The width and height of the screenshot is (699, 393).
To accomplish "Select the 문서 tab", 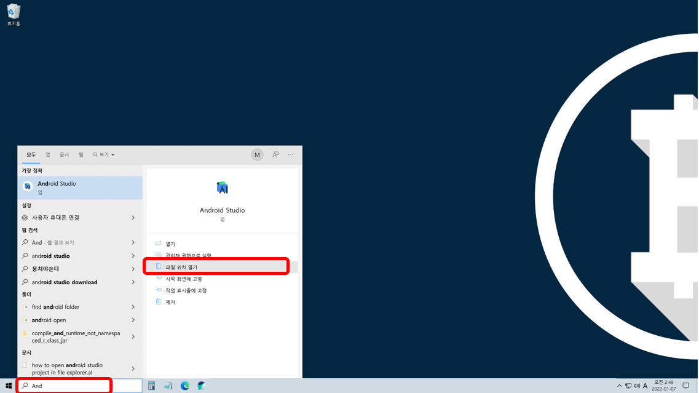I will pyautogui.click(x=64, y=155).
